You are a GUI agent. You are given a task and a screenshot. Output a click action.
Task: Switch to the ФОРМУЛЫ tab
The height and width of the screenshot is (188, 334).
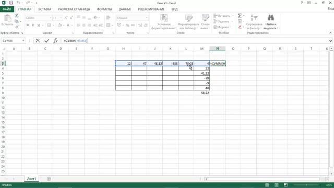tap(104, 9)
